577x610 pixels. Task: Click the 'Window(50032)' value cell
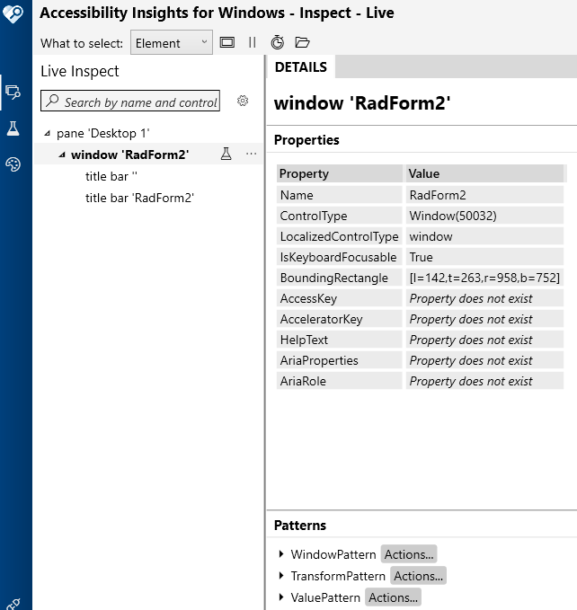coord(484,216)
